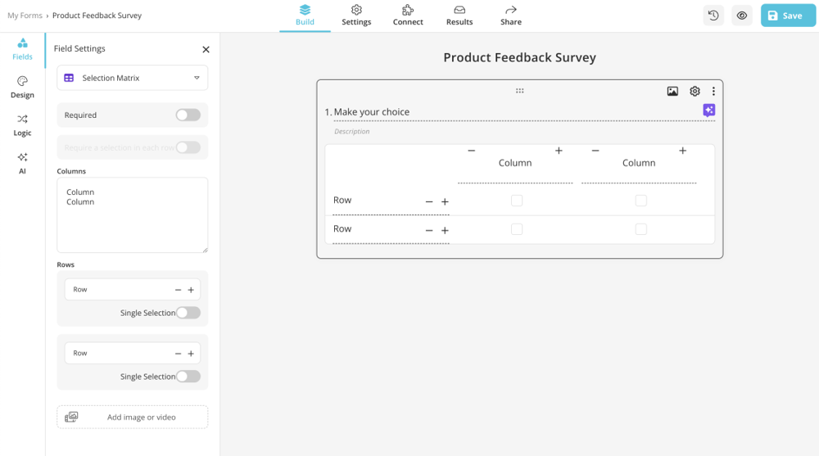The image size is (819, 456).
Task: Close the Field Settings panel
Action: 206,49
